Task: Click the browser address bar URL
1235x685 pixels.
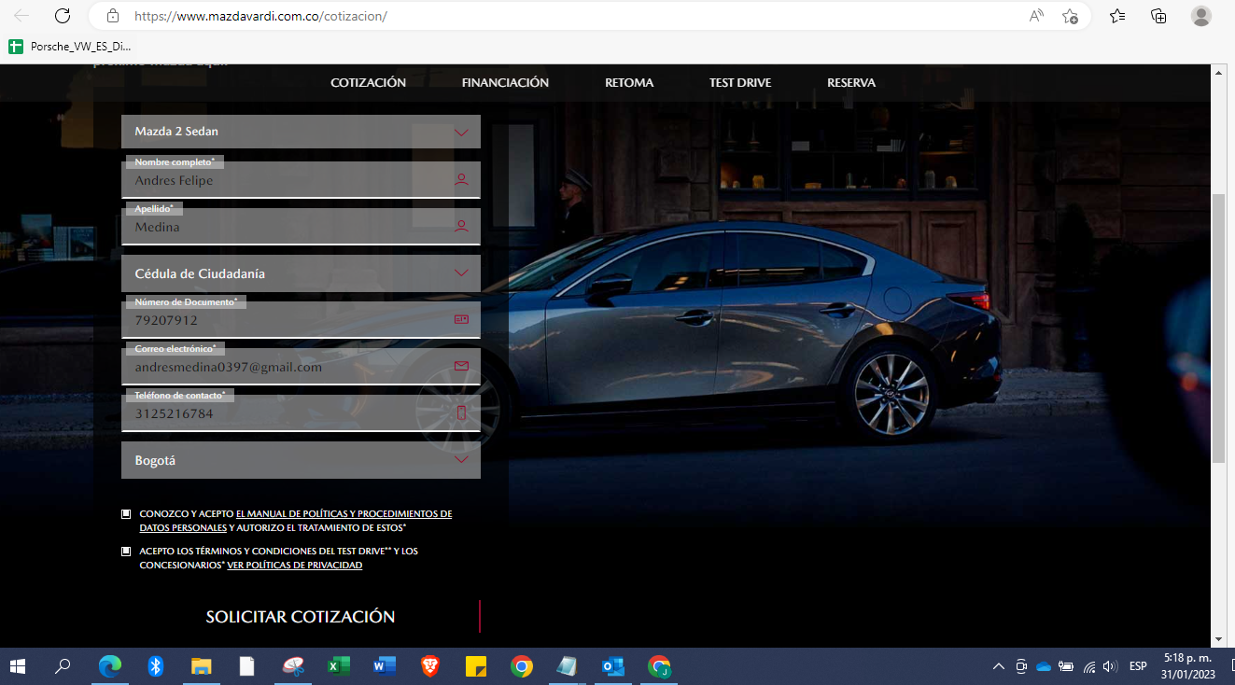Action: coord(260,16)
